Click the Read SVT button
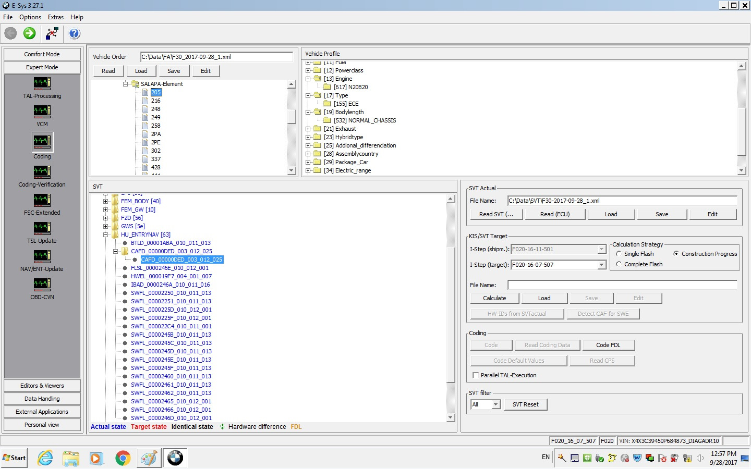The image size is (751, 469). (x=496, y=214)
